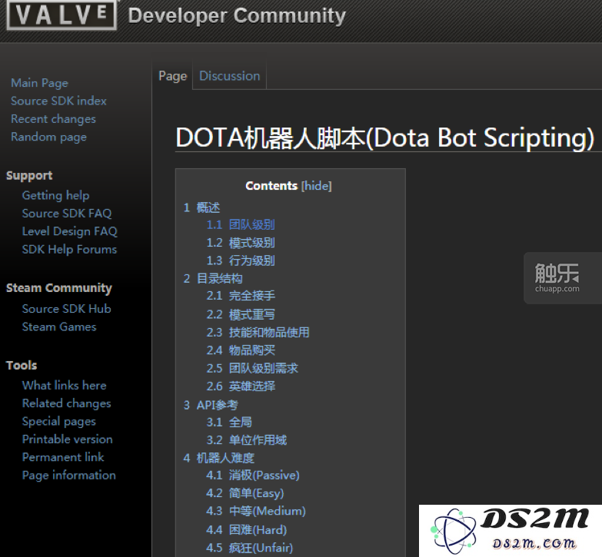Jump to section 1.2 模式级别
This screenshot has width=602, height=557.
click(x=241, y=243)
